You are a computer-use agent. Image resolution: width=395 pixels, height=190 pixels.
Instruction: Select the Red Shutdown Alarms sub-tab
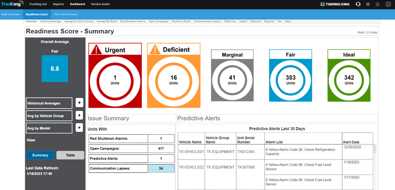point(133,21)
